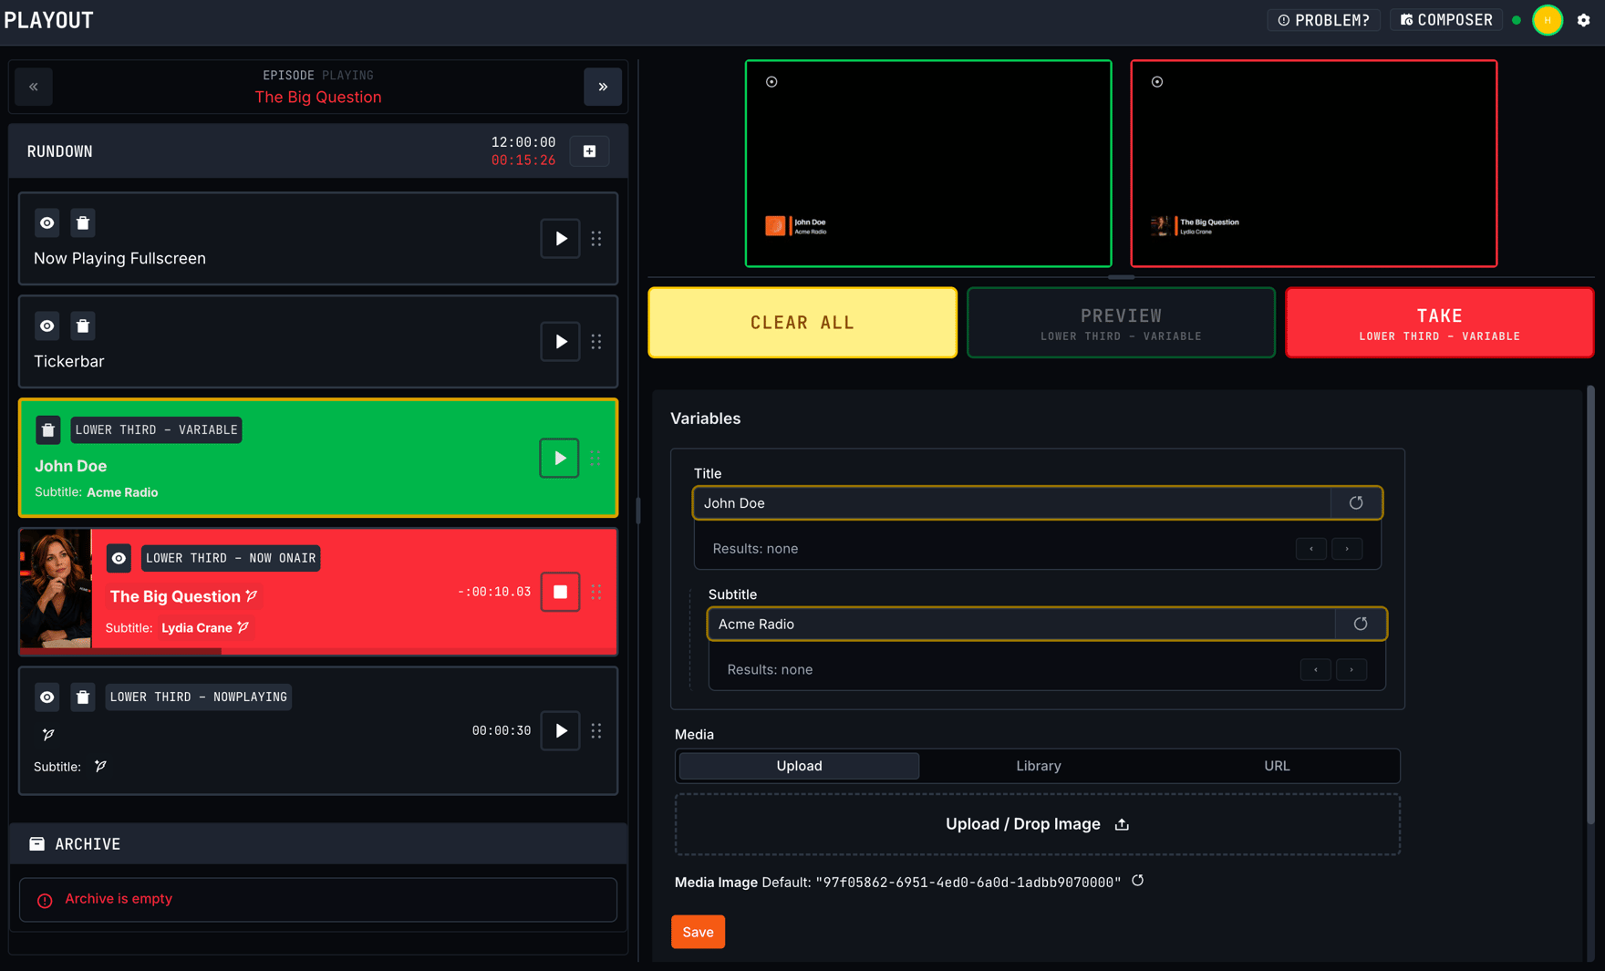Delete the Tickerbar item
Image resolution: width=1605 pixels, height=971 pixels.
coord(83,326)
